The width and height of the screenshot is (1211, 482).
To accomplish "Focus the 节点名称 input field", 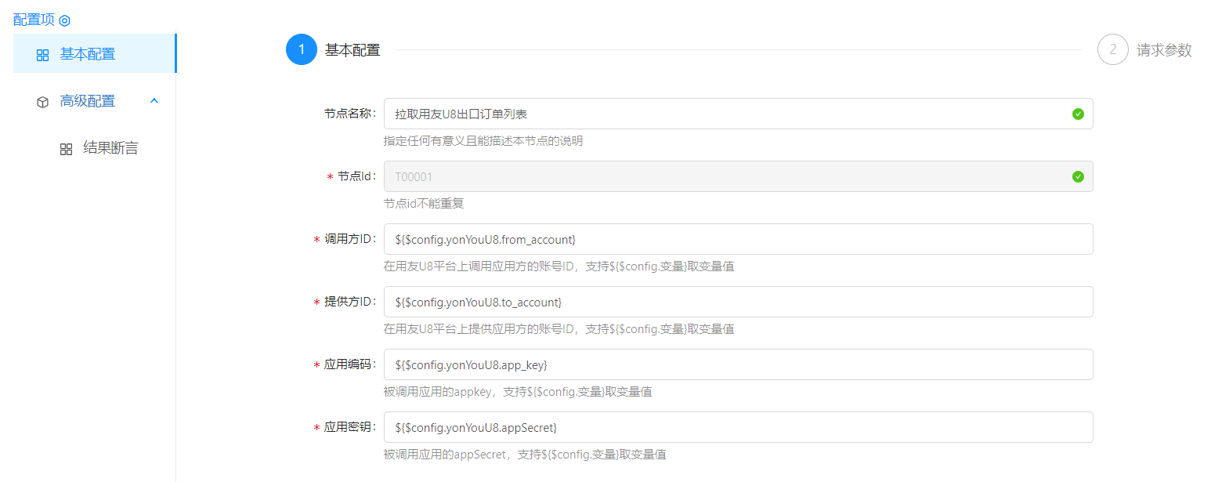I will click(x=721, y=114).
